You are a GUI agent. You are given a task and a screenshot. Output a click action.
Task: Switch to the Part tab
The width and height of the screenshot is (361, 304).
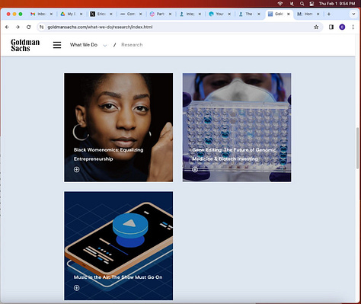click(161, 14)
